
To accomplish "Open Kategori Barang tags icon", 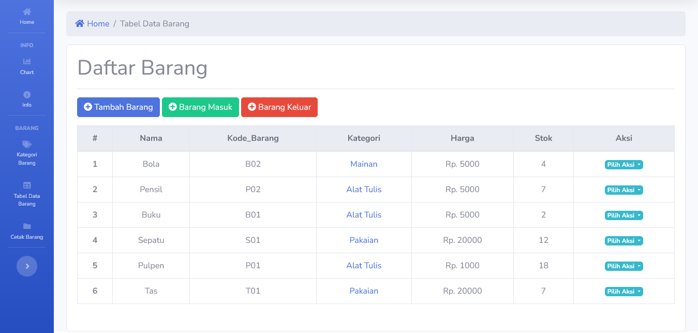I will (27, 144).
